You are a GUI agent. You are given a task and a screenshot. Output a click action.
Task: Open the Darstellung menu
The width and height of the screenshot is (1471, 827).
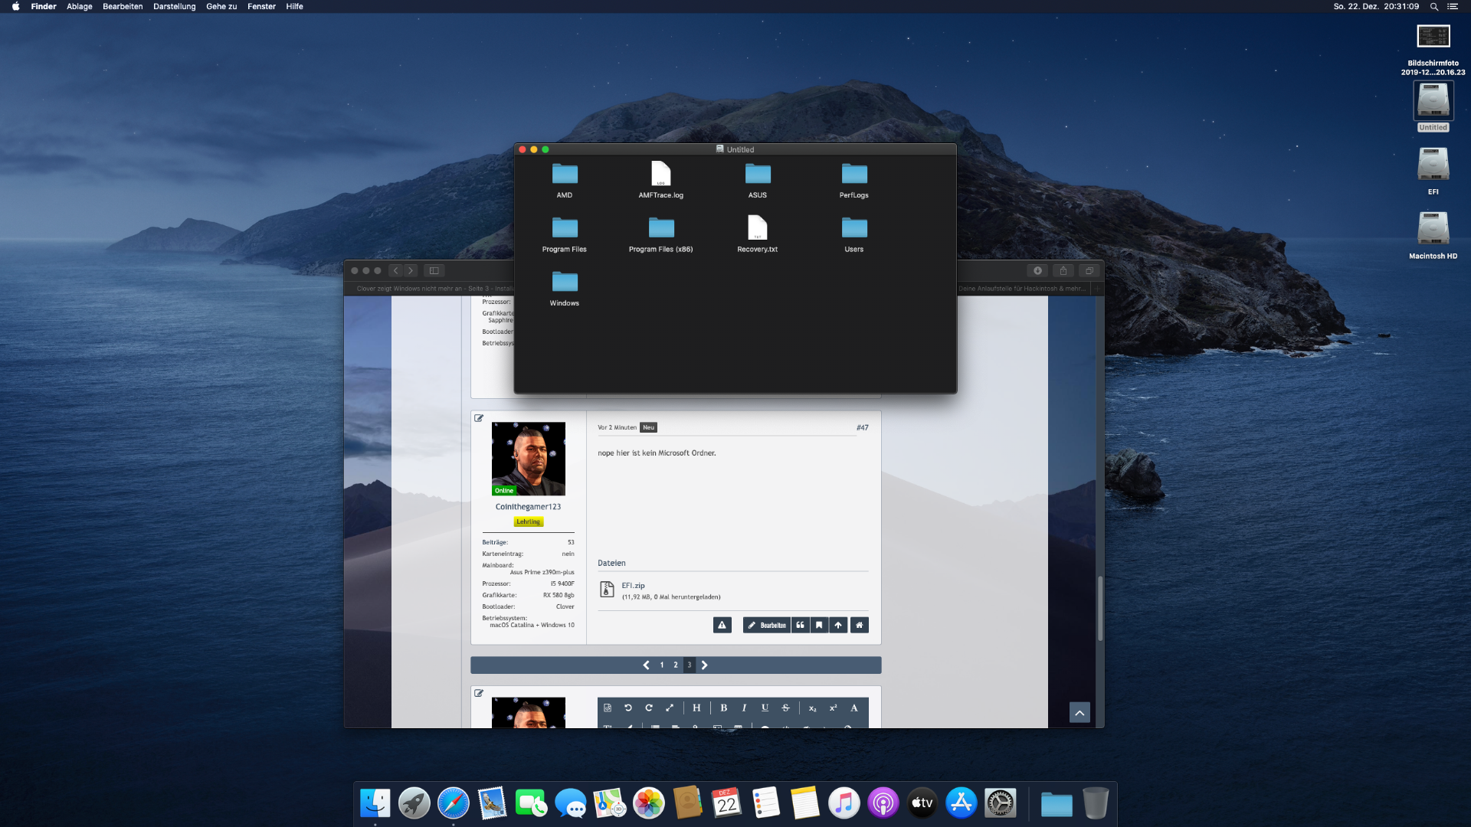pyautogui.click(x=174, y=6)
